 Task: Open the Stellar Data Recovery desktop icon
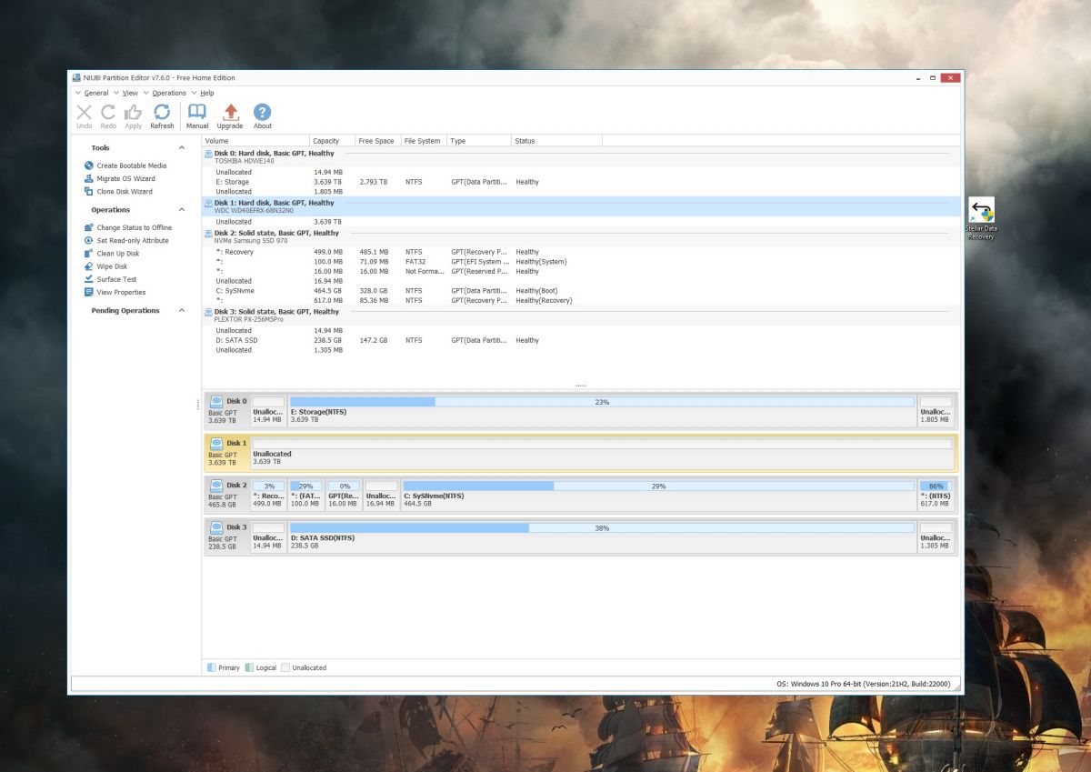pyautogui.click(x=983, y=211)
